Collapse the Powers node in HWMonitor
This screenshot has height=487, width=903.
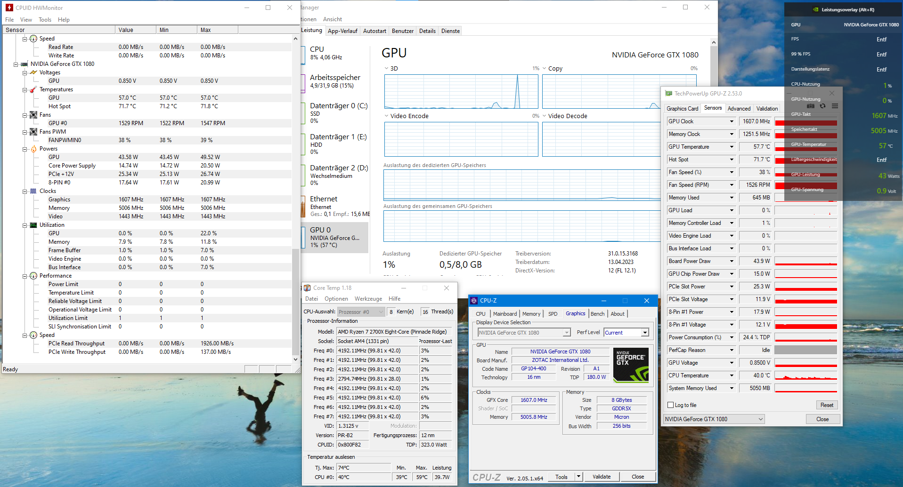coord(25,149)
